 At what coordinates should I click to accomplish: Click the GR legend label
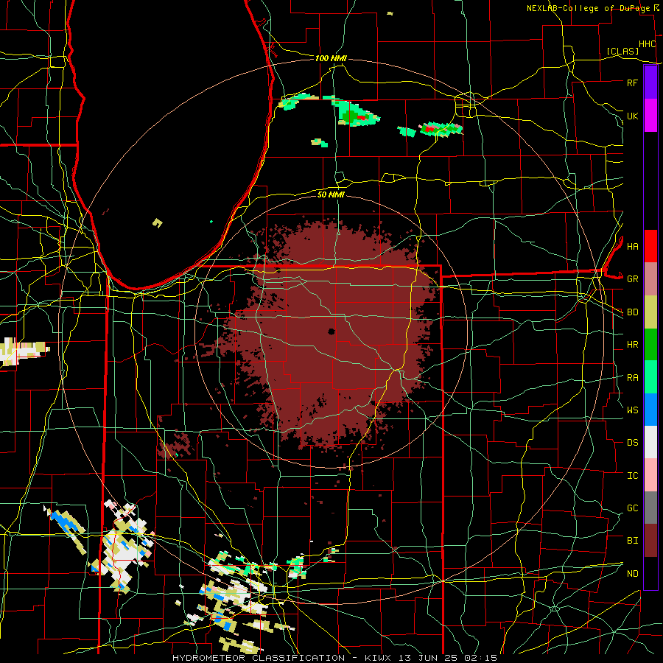[632, 279]
